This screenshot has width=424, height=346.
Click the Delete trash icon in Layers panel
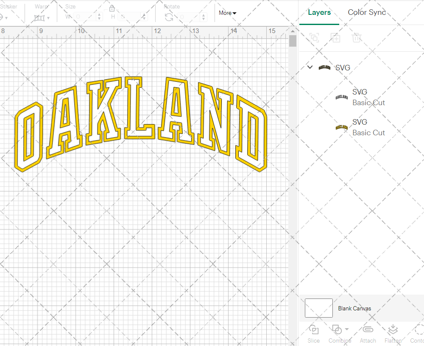pos(357,38)
